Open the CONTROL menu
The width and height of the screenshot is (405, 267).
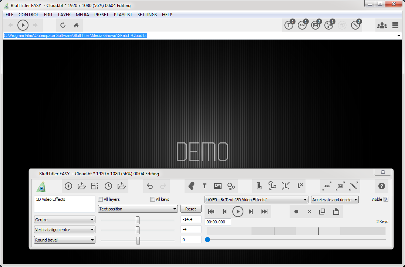28,15
